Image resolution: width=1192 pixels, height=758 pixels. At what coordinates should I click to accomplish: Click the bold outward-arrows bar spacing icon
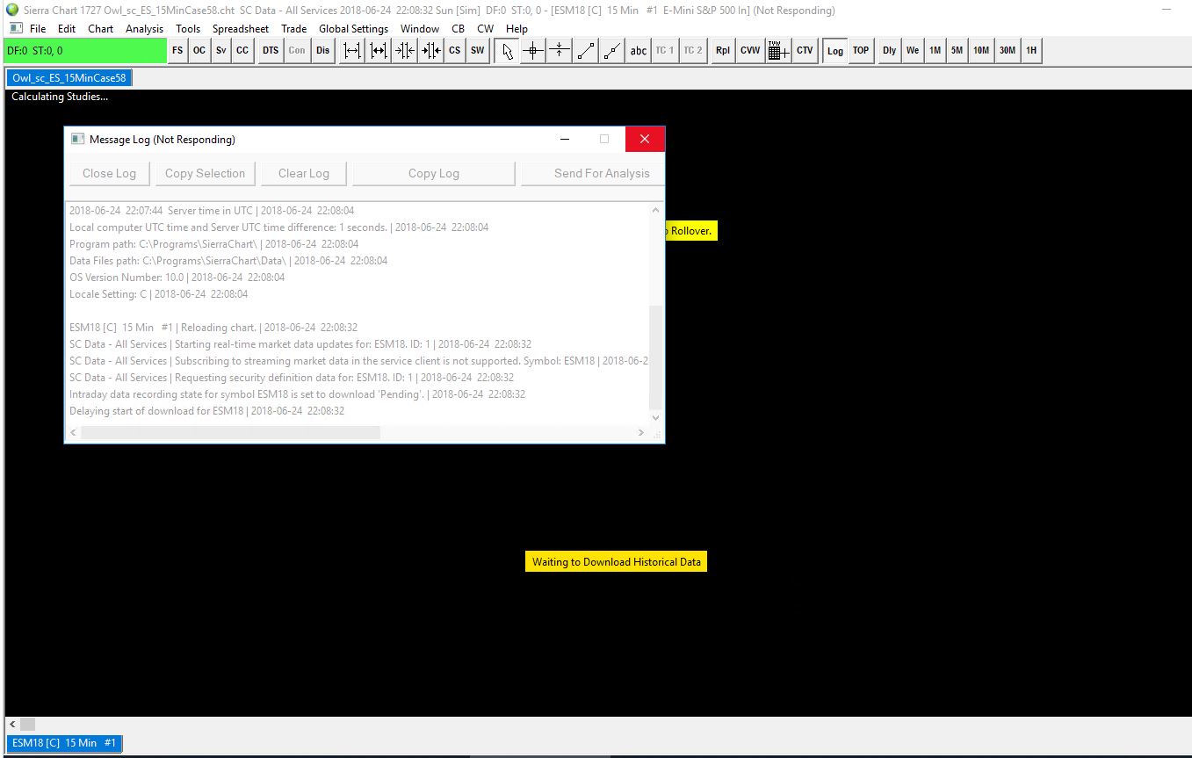(379, 51)
